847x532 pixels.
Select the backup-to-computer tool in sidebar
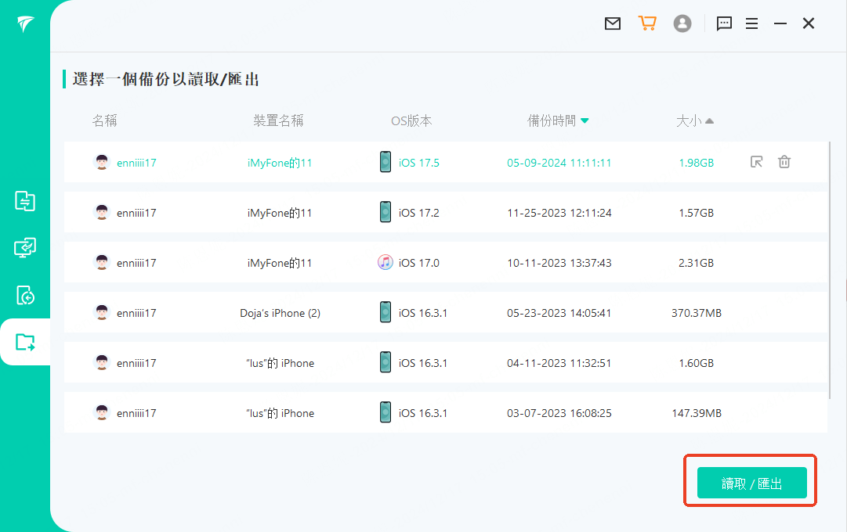tap(25, 248)
